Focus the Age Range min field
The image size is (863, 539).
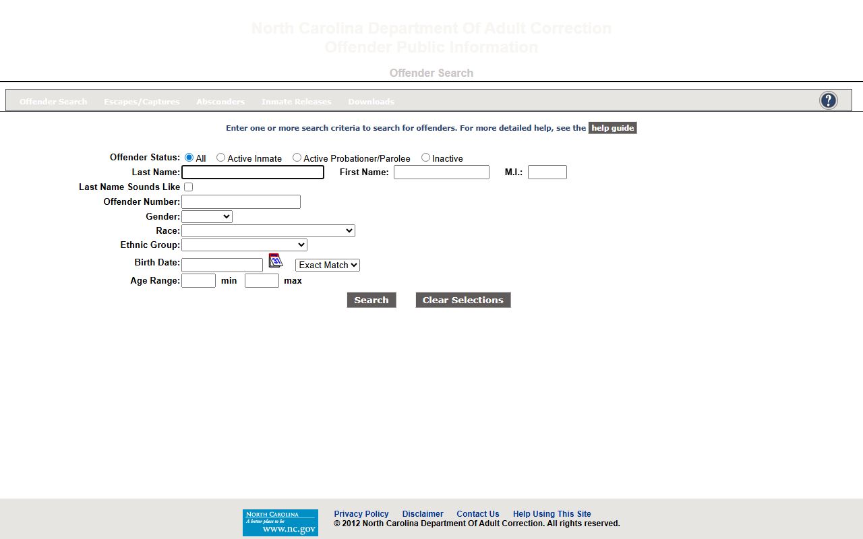click(198, 280)
